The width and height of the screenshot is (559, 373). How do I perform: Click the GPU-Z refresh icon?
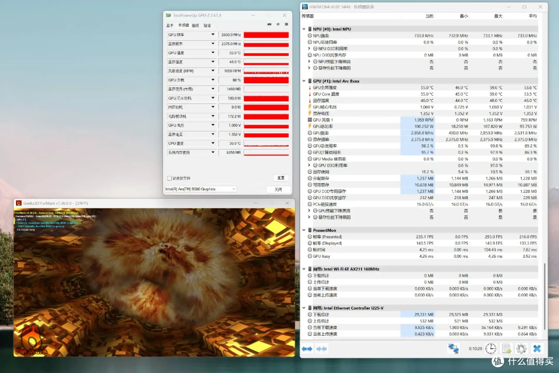[x=278, y=25]
